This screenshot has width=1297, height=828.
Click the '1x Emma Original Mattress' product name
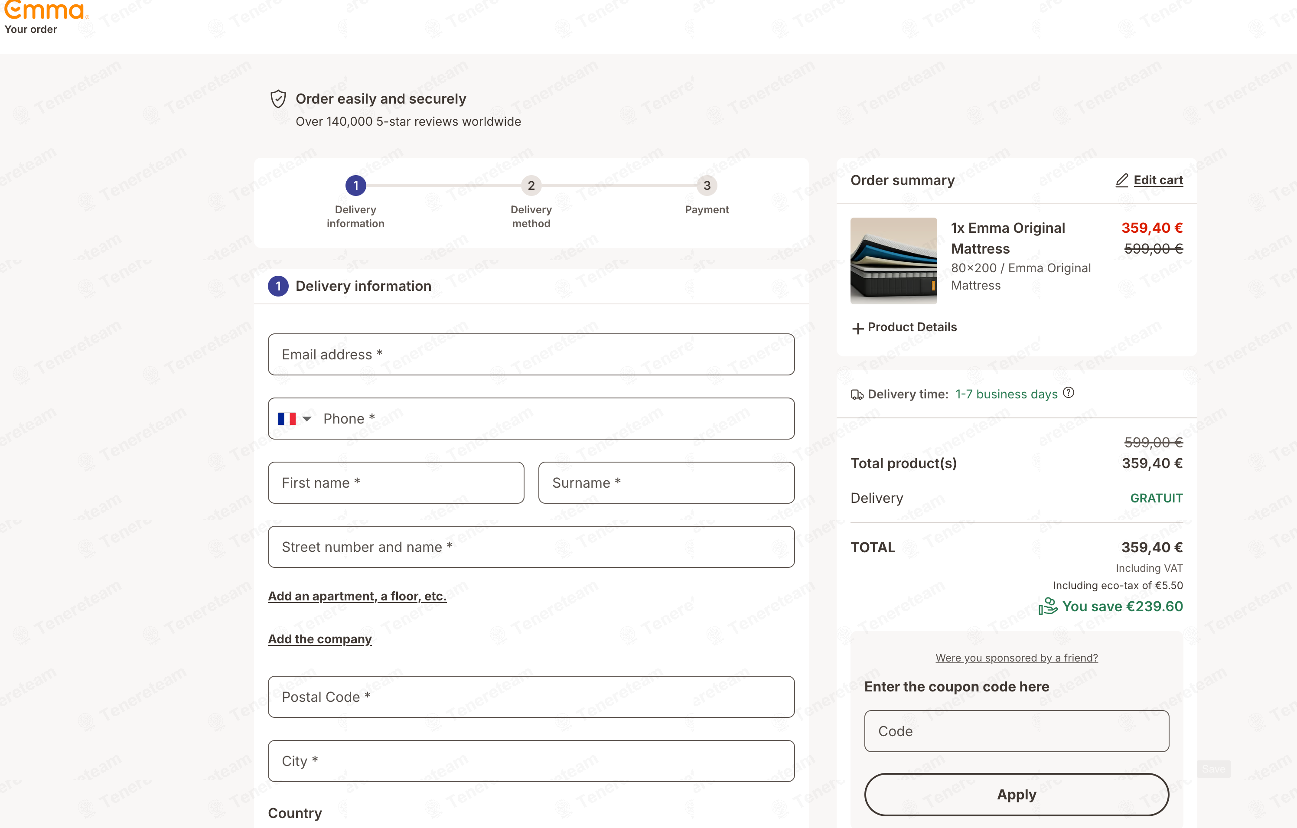(x=1008, y=238)
